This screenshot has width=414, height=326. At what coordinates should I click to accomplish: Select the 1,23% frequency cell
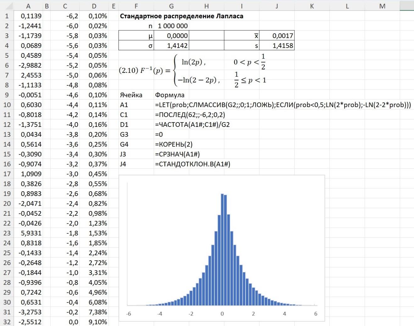coord(94,223)
